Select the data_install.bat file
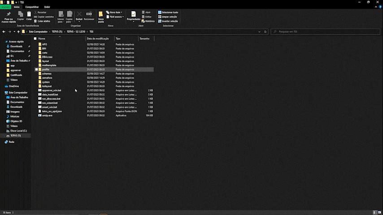This screenshot has width=383, height=215. pos(50,95)
